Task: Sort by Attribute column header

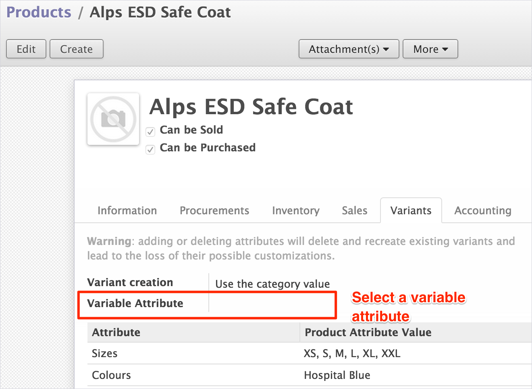Action: [x=116, y=333]
